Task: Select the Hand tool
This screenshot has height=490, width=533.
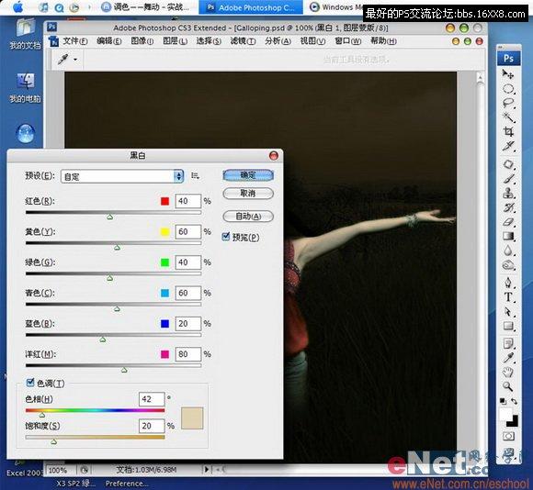Action: click(508, 372)
